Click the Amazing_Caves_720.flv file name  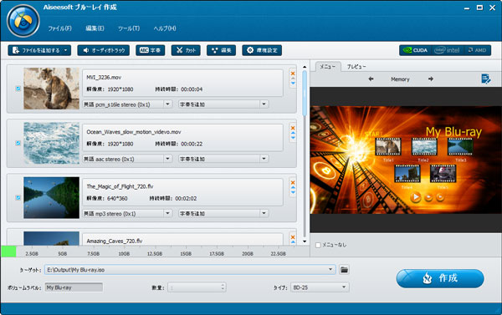pyautogui.click(x=115, y=241)
